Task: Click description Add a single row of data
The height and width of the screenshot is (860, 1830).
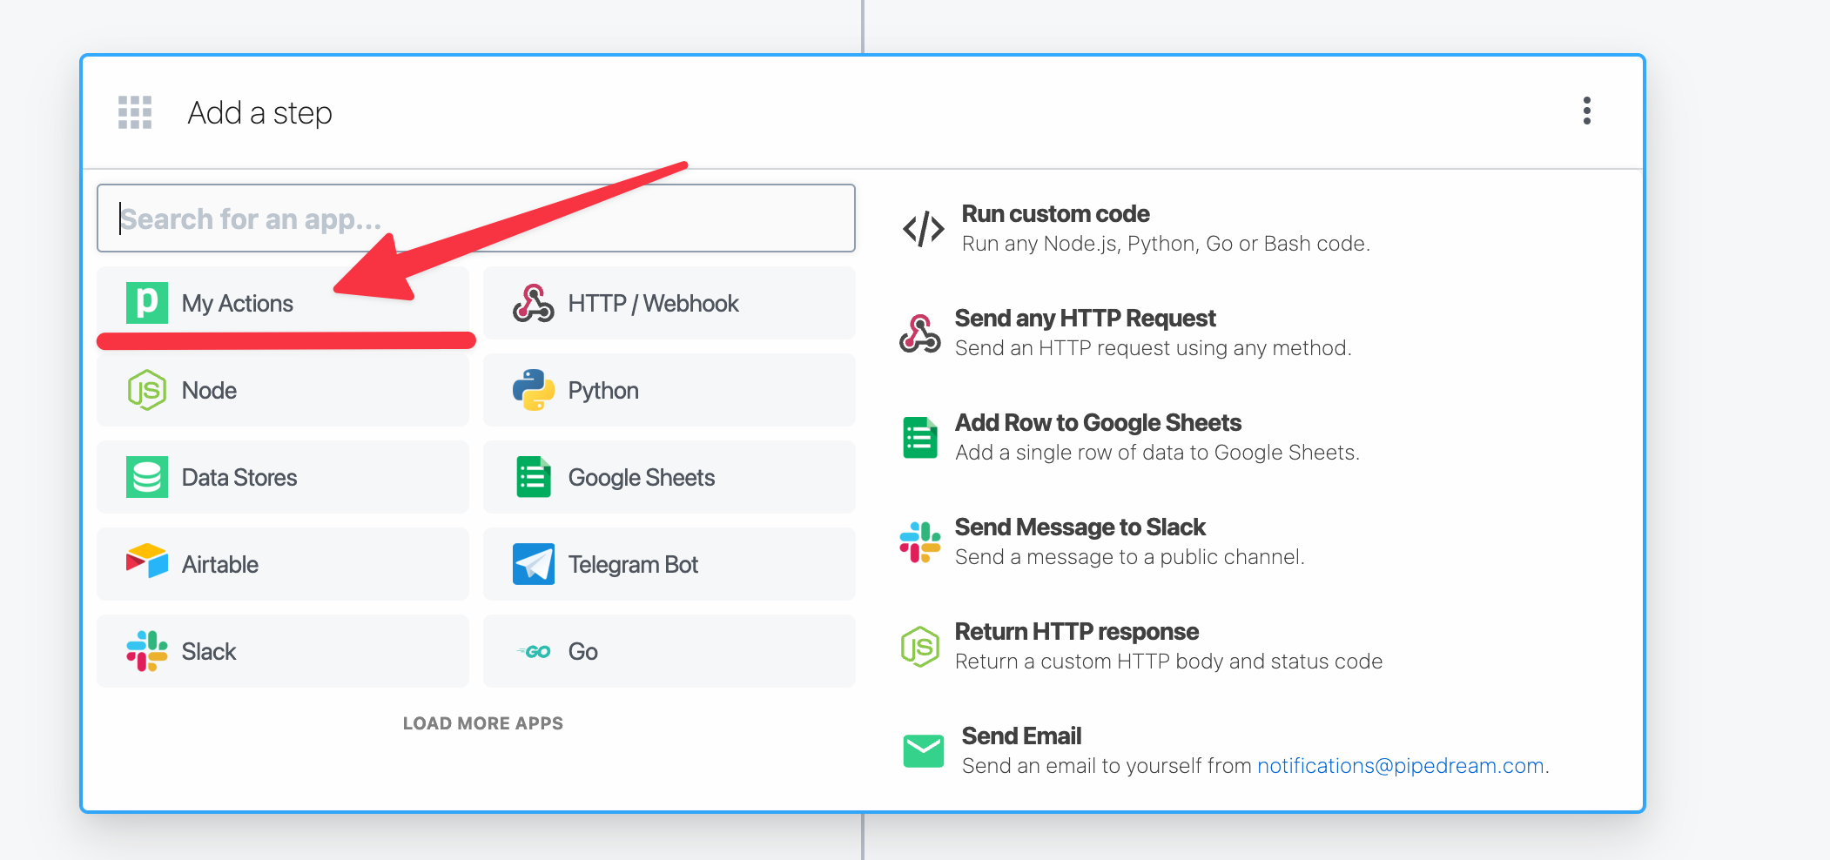Action: point(1157,453)
